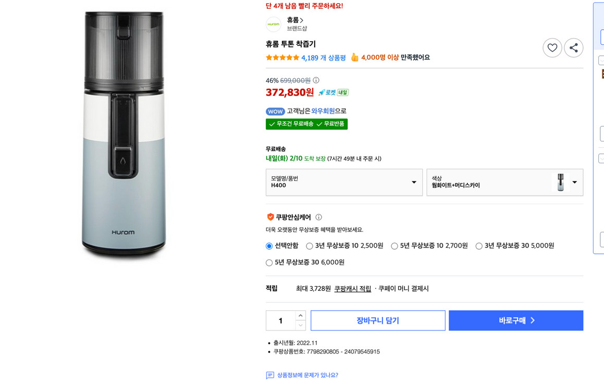Image resolution: width=604 pixels, height=391 pixels.
Task: Choose the 3년 무상보증 10 2,500원 option
Action: pyautogui.click(x=310, y=246)
